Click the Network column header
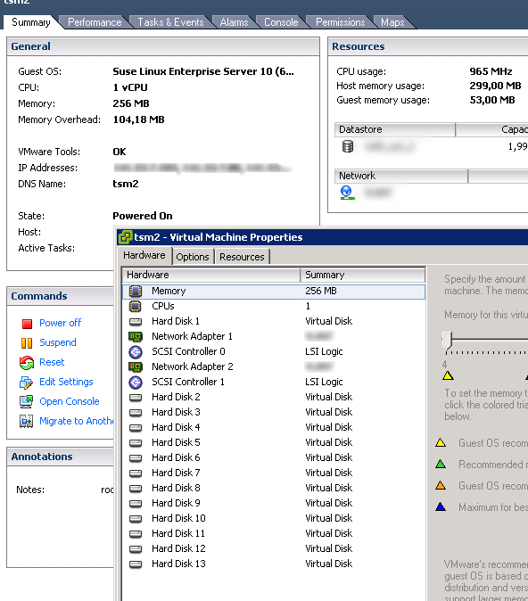 (x=400, y=176)
